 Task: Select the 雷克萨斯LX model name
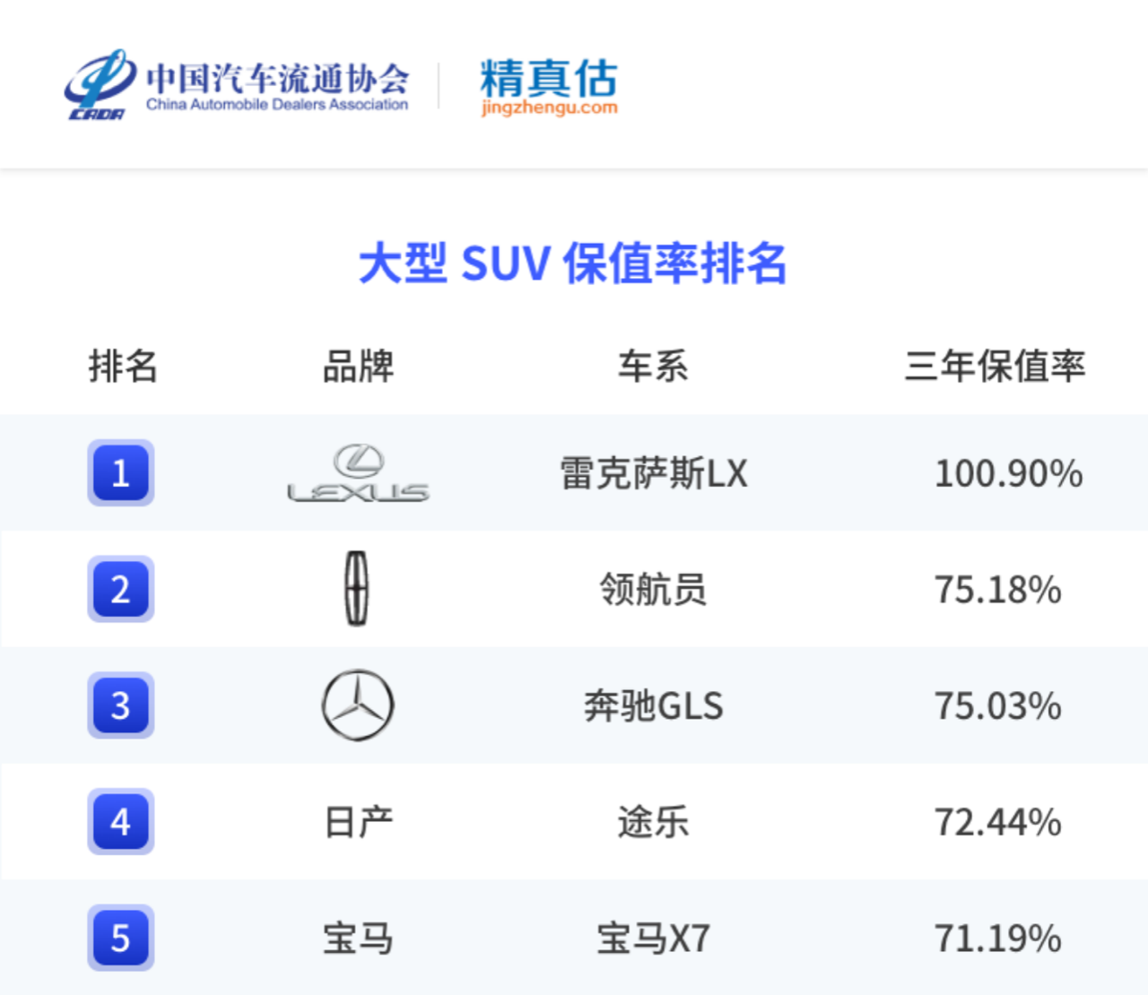(x=654, y=473)
